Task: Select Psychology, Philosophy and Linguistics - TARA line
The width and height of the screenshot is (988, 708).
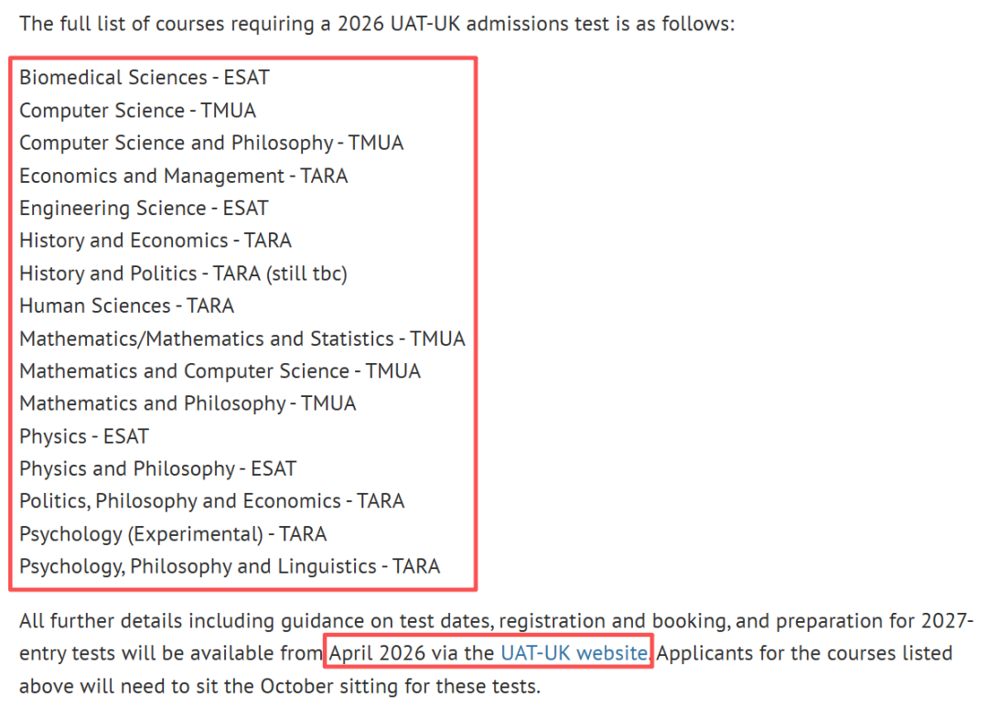Action: click(x=230, y=566)
